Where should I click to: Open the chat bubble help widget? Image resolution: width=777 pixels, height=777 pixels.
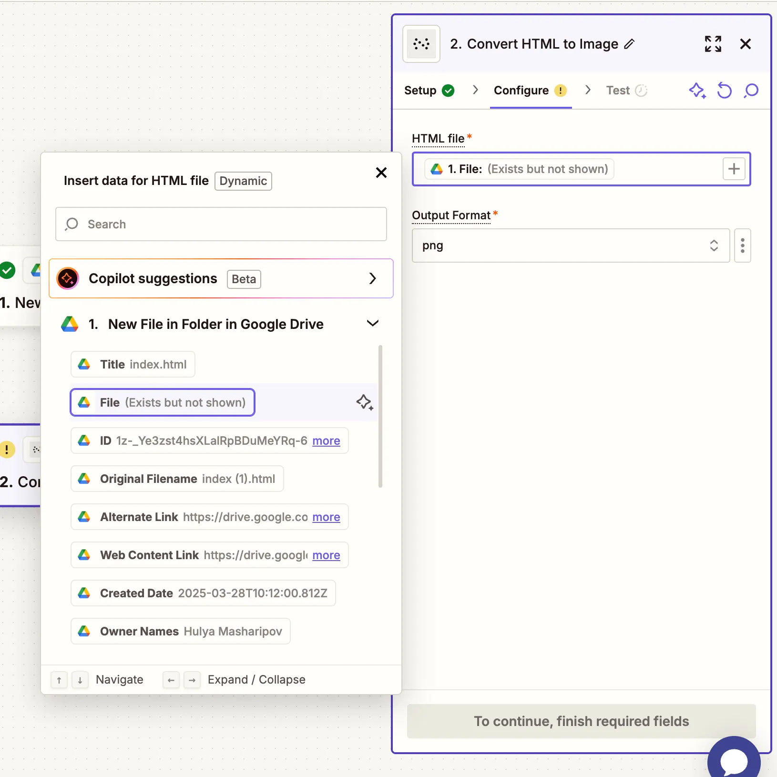click(x=733, y=760)
